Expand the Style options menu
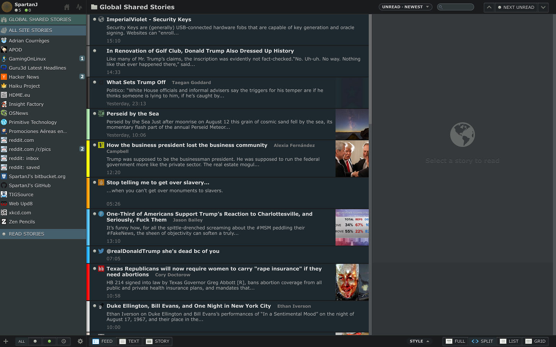556x347 pixels. [419, 341]
